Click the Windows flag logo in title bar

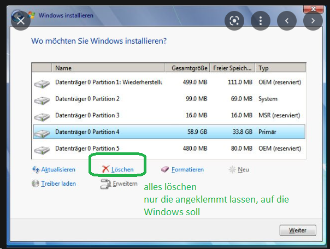coord(32,15)
